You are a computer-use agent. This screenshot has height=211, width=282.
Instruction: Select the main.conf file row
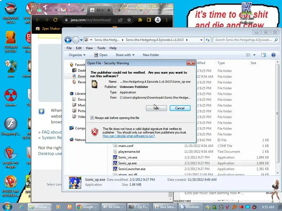click(191, 146)
